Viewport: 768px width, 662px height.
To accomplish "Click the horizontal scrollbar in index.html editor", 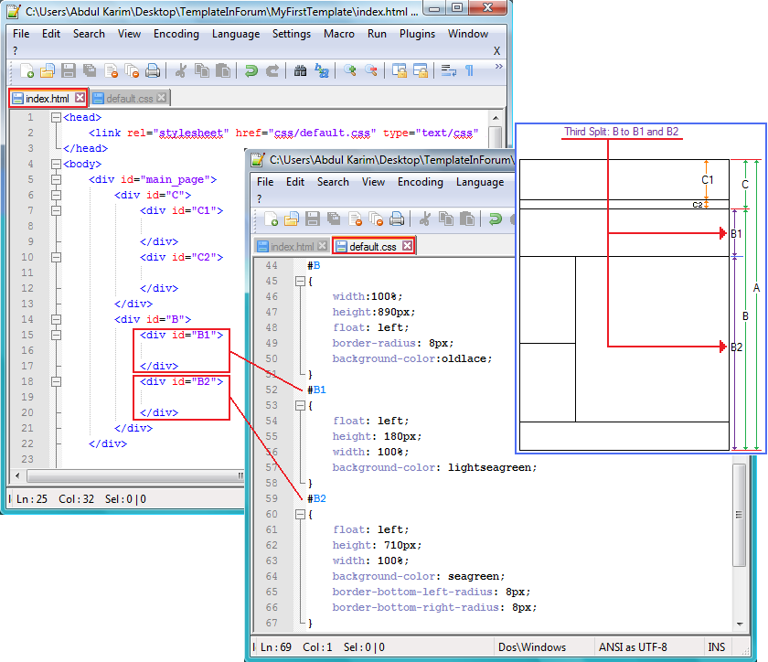I will click(x=128, y=476).
